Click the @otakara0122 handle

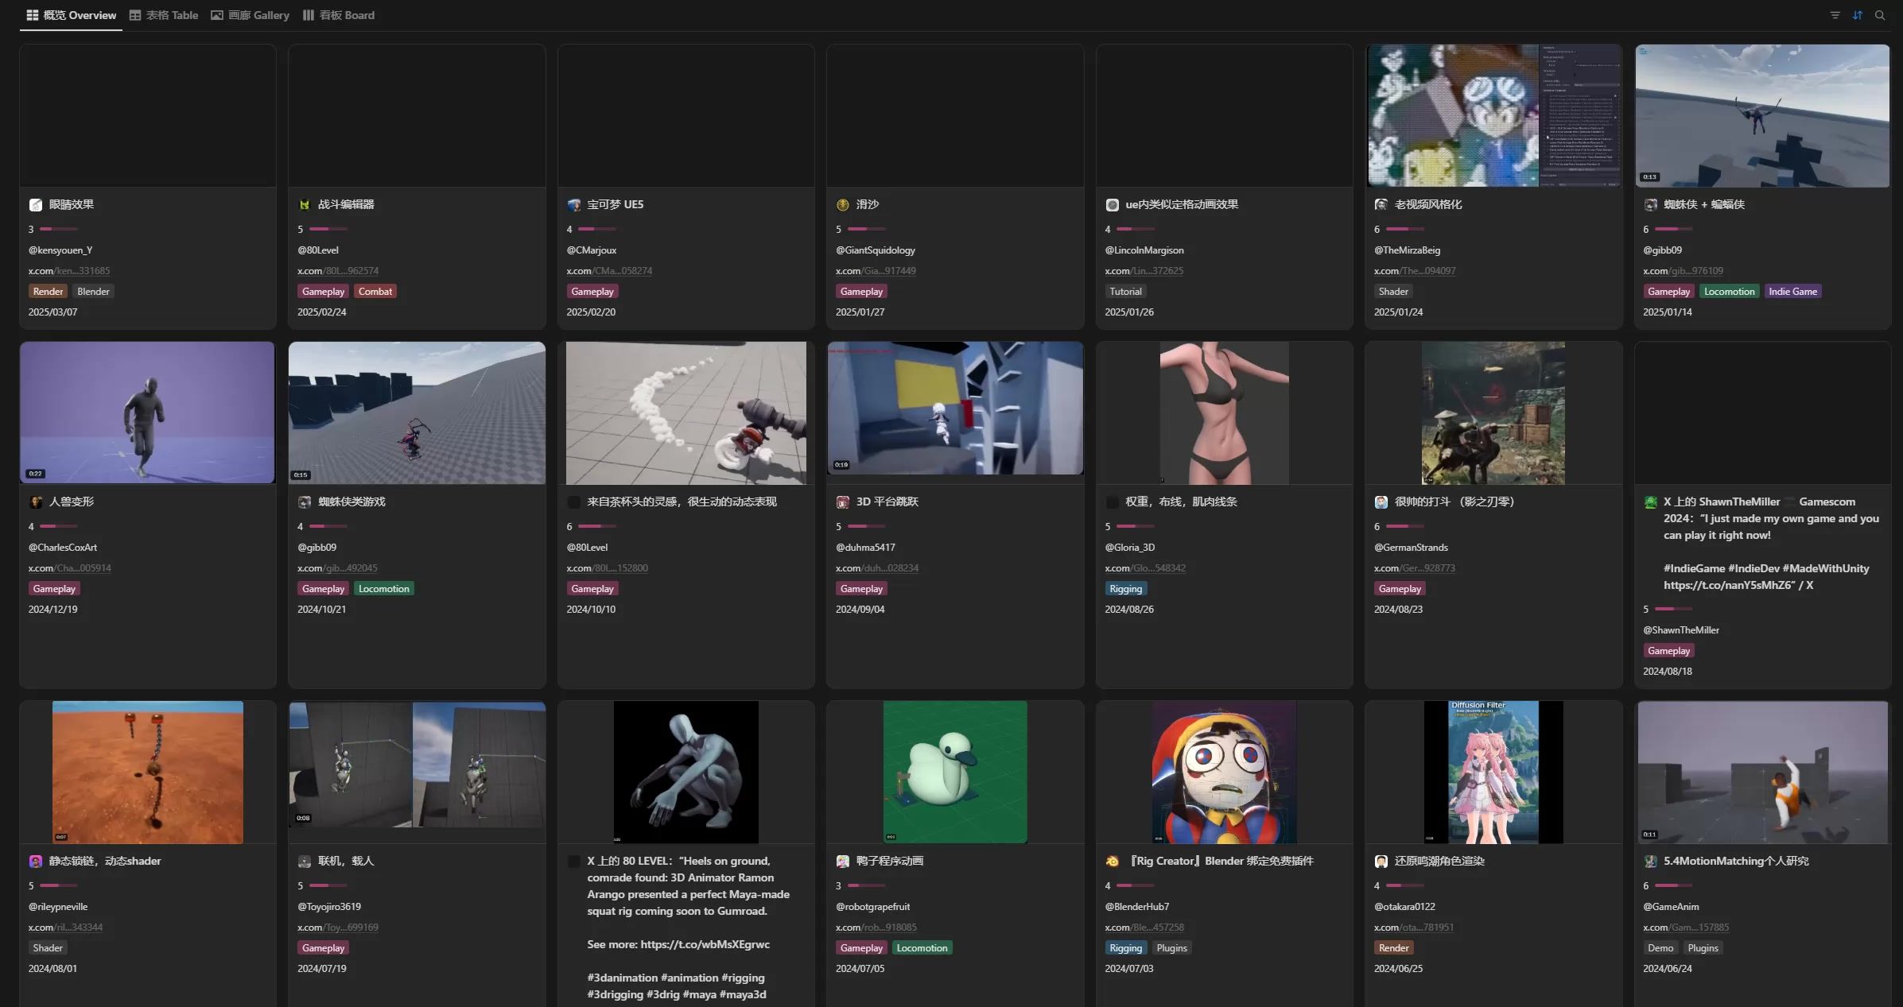pyautogui.click(x=1404, y=907)
